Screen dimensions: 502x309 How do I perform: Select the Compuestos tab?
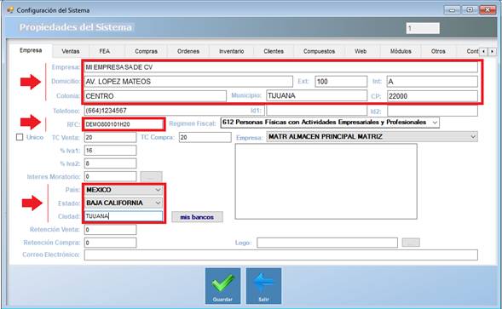(x=320, y=51)
